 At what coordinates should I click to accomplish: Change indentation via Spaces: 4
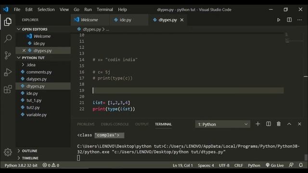(x=205, y=165)
